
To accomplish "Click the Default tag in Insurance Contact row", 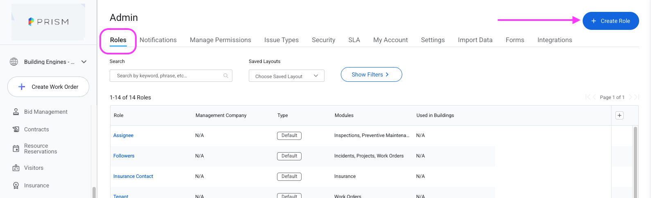I will point(289,177).
